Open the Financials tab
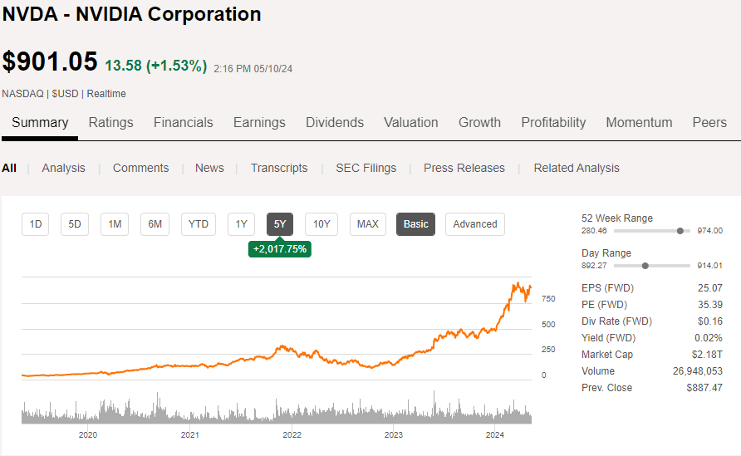 pos(183,123)
